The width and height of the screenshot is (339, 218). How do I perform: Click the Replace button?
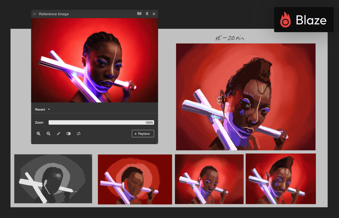pyautogui.click(x=143, y=134)
